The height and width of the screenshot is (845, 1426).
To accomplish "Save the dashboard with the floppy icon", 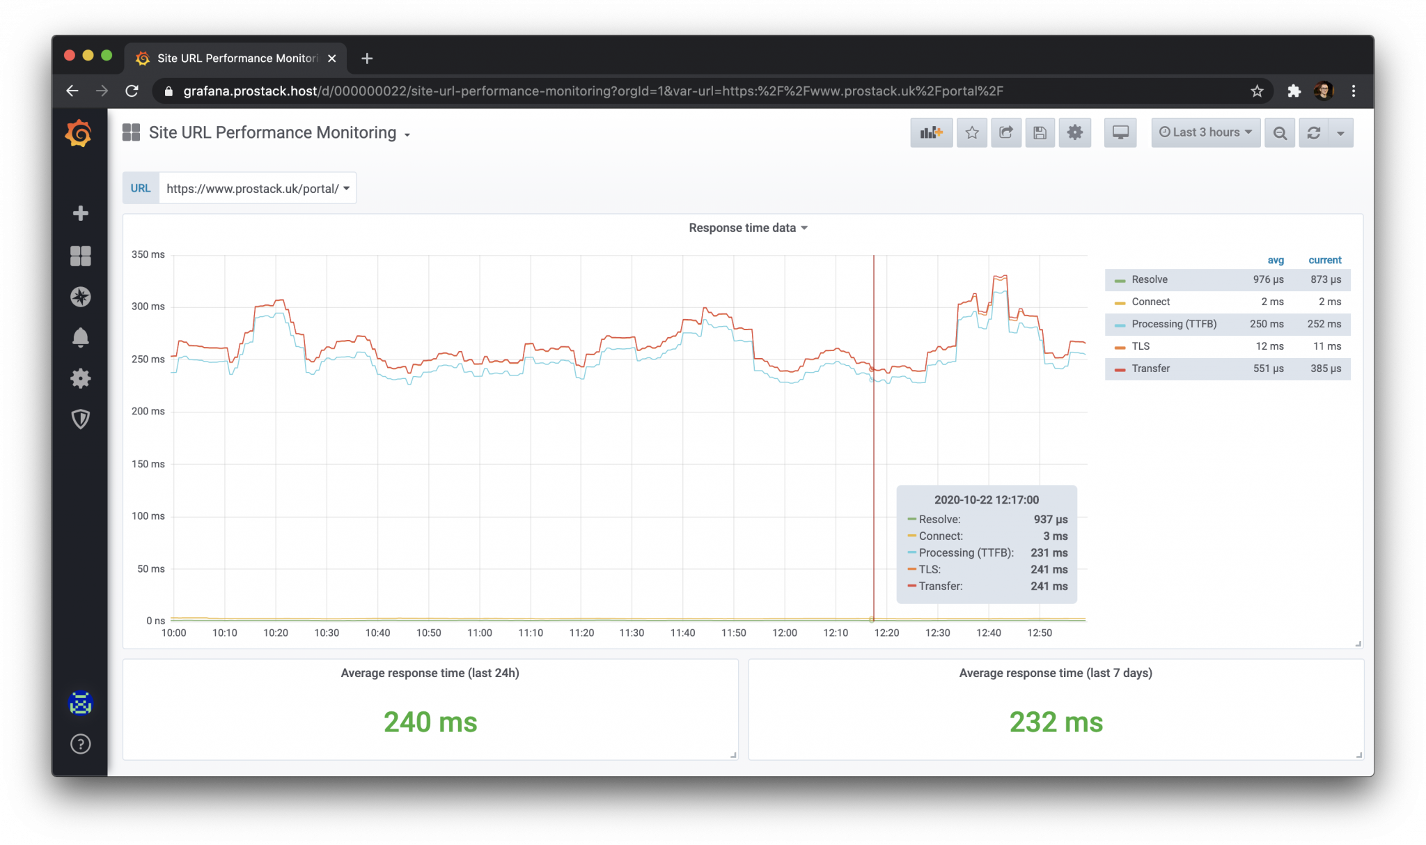I will pos(1040,132).
